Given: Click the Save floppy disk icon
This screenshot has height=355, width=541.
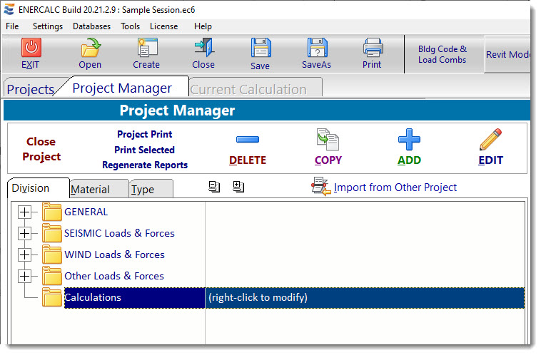Looking at the screenshot, I should (261, 48).
